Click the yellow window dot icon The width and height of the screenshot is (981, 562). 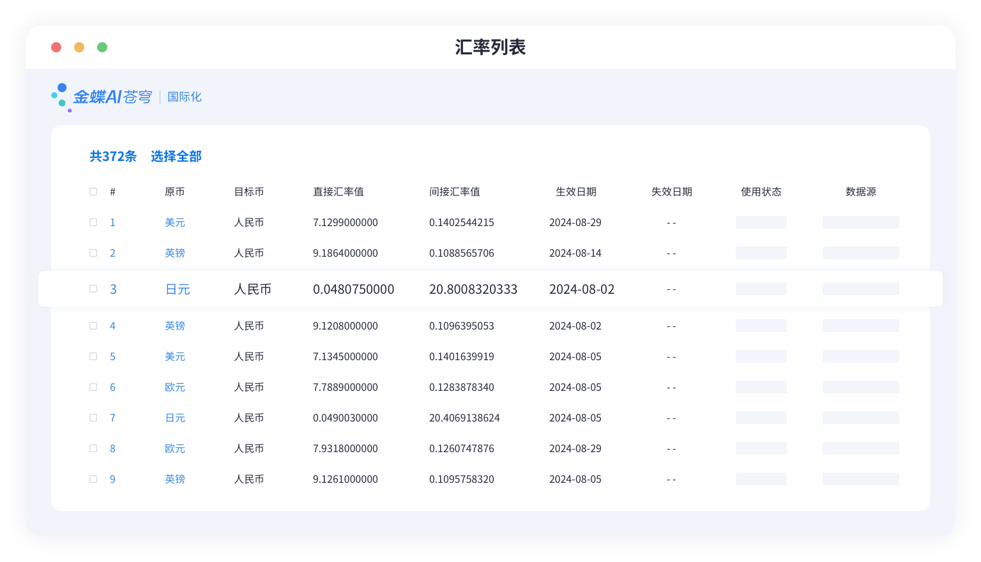point(79,47)
